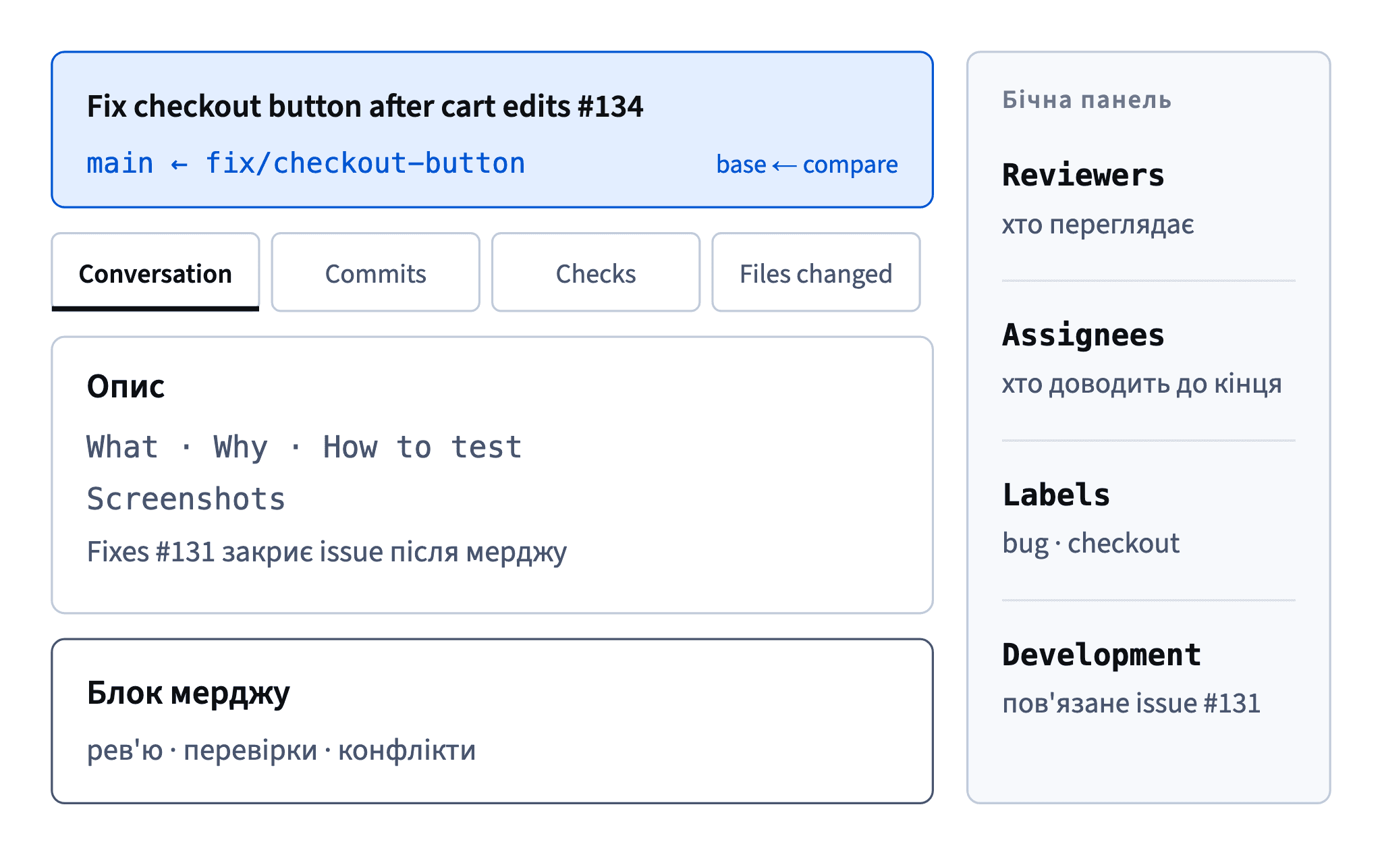Click the 'Опис' heading
This screenshot has width=1382, height=865.
click(126, 387)
